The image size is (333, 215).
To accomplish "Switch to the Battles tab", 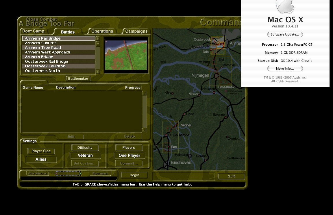I will [x=68, y=32].
